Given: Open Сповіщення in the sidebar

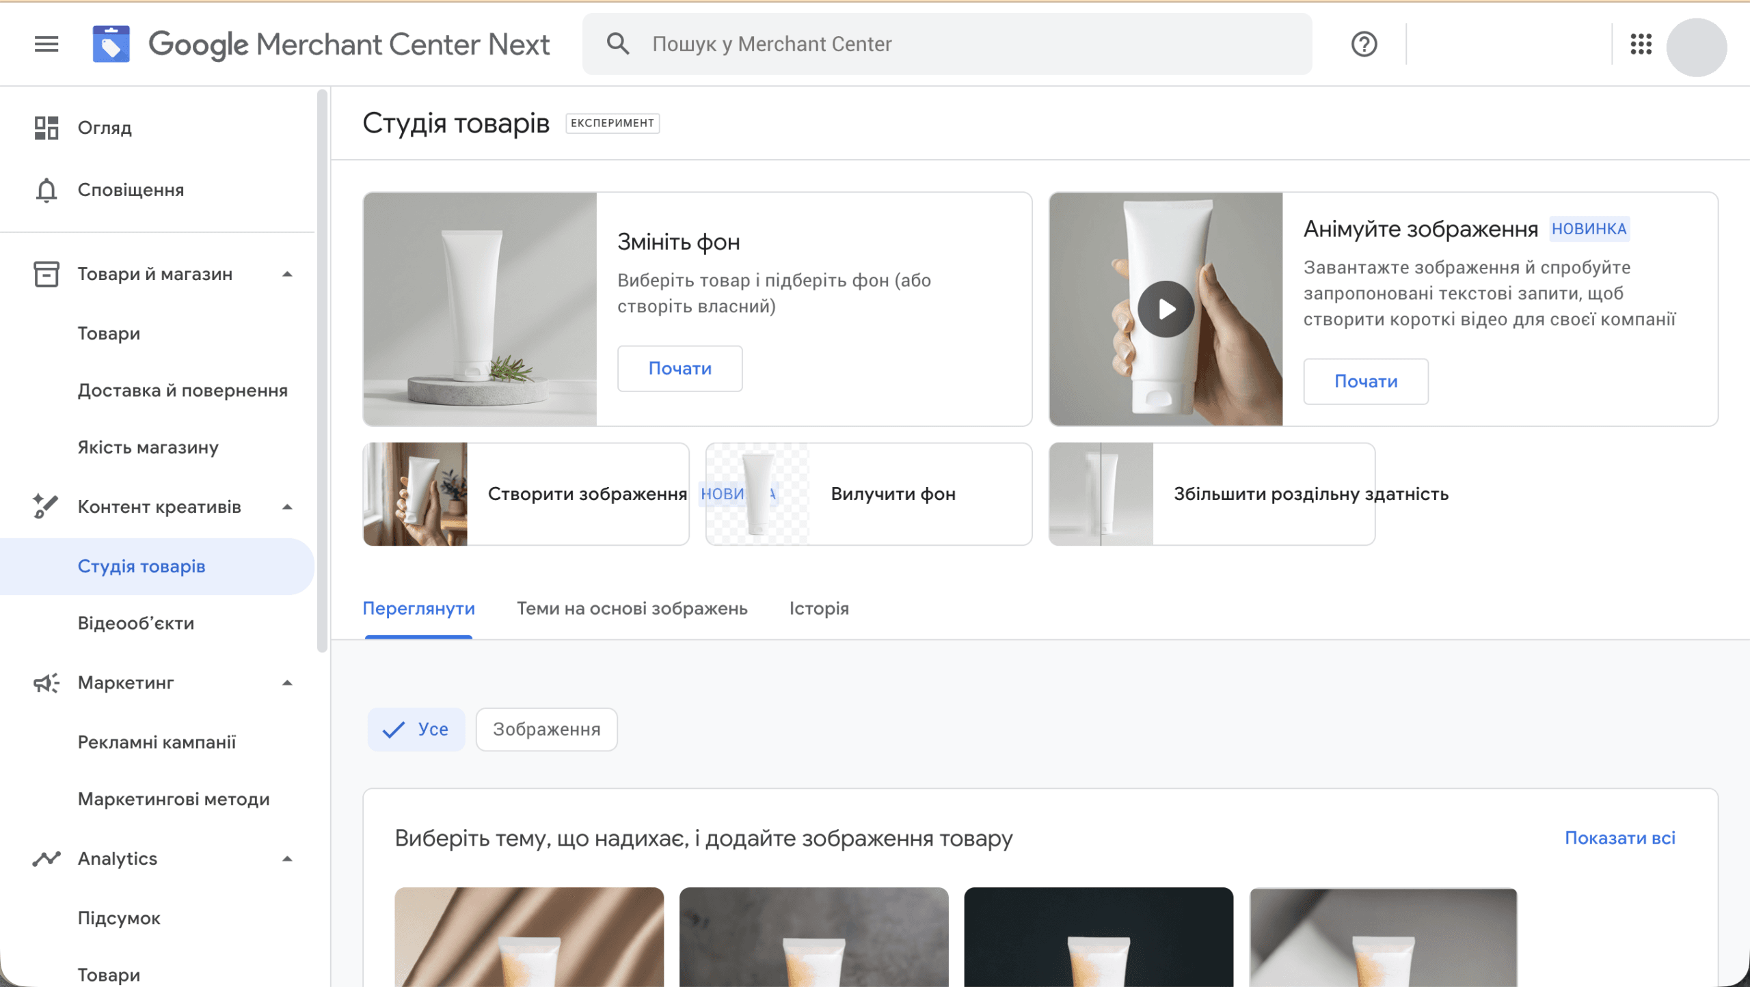Looking at the screenshot, I should click(x=157, y=190).
